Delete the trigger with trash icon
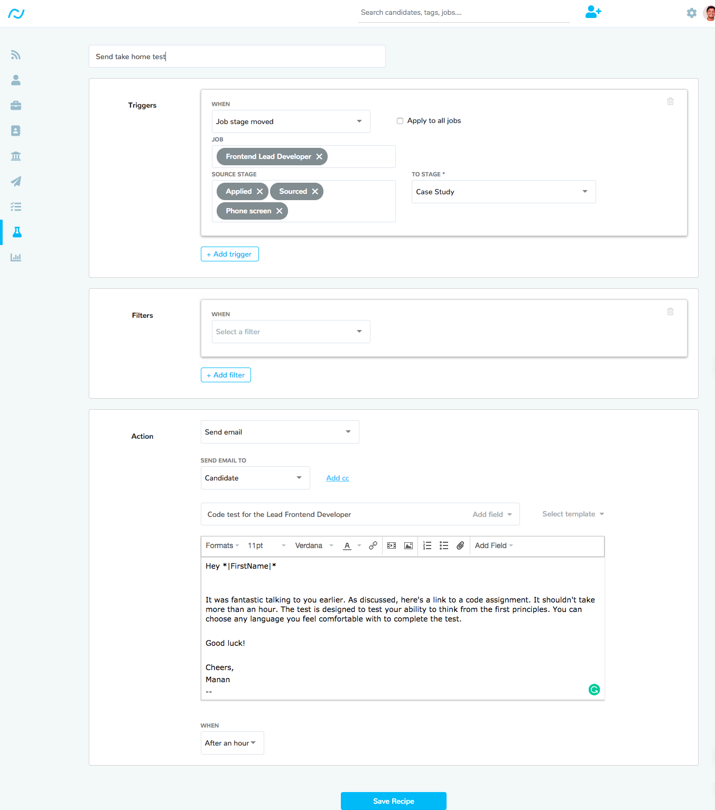 670,101
